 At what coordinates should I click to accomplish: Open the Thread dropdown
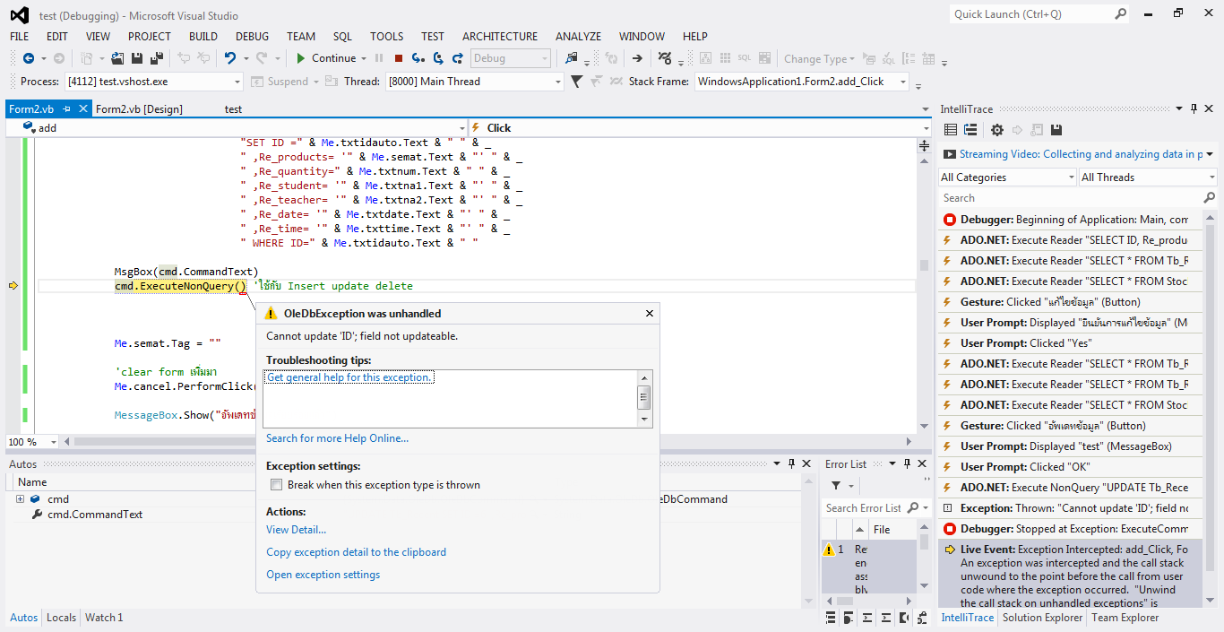[557, 82]
